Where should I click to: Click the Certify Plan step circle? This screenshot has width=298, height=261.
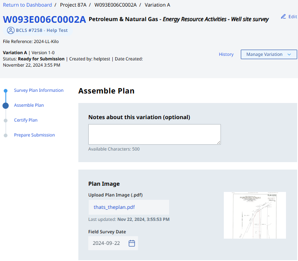5,120
